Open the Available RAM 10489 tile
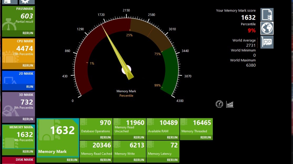293x164 pixels. click(x=163, y=127)
